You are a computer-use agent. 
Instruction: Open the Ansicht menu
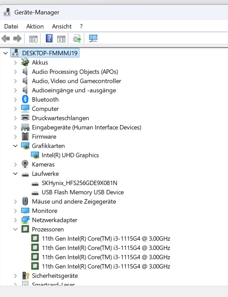62,26
